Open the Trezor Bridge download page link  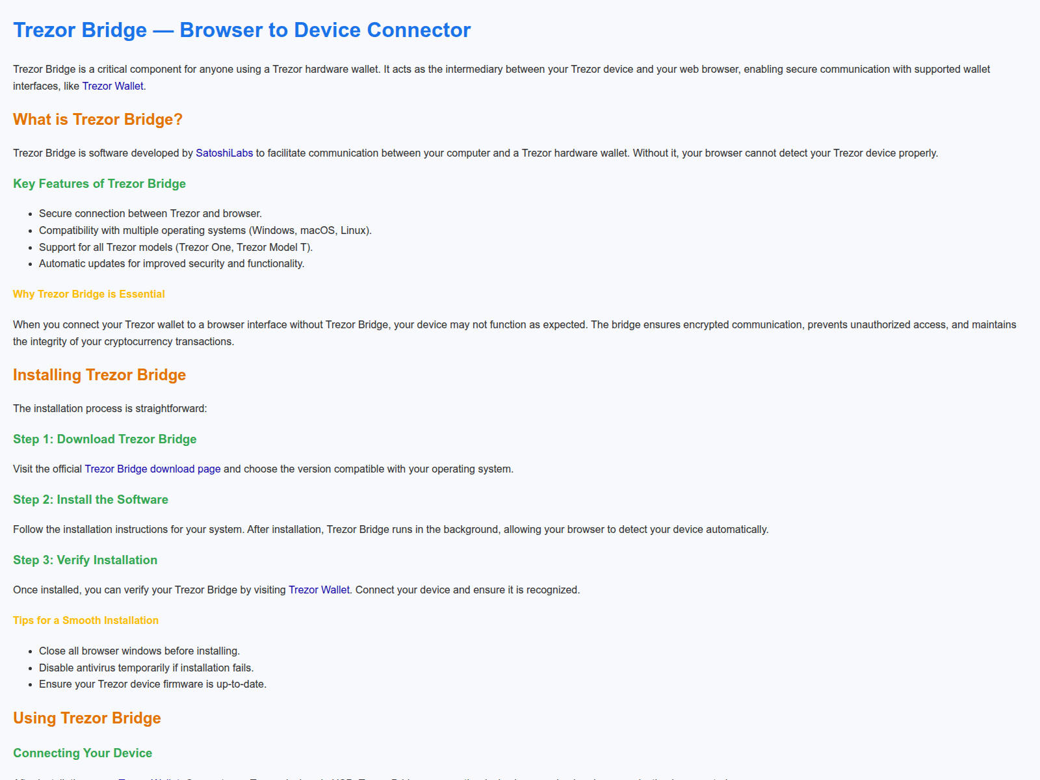[152, 469]
